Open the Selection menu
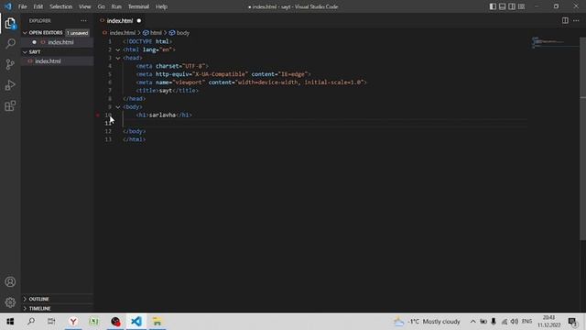 pos(61,6)
